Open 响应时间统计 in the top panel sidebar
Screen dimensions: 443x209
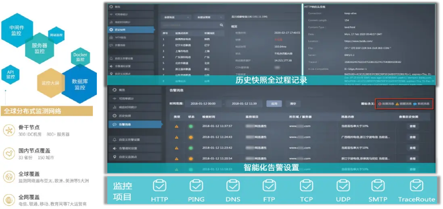coord(131,22)
